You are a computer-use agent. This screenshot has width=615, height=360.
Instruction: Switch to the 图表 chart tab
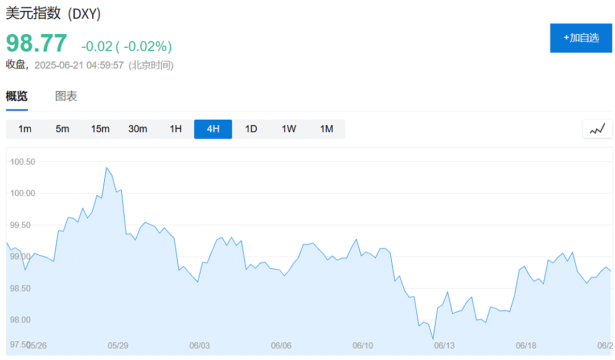coord(66,96)
